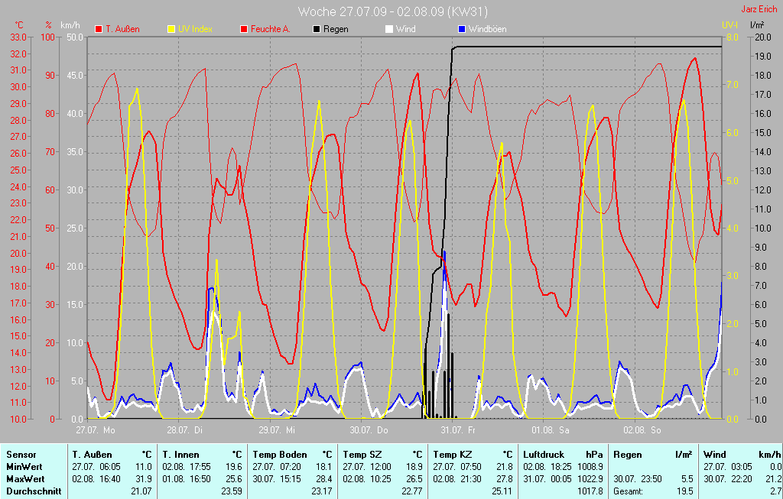
Task: Click the yellow UV Index legend swatch
Action: point(171,29)
